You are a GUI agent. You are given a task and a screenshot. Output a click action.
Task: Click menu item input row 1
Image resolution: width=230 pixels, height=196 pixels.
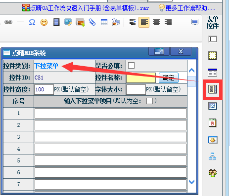(x=110, y=113)
